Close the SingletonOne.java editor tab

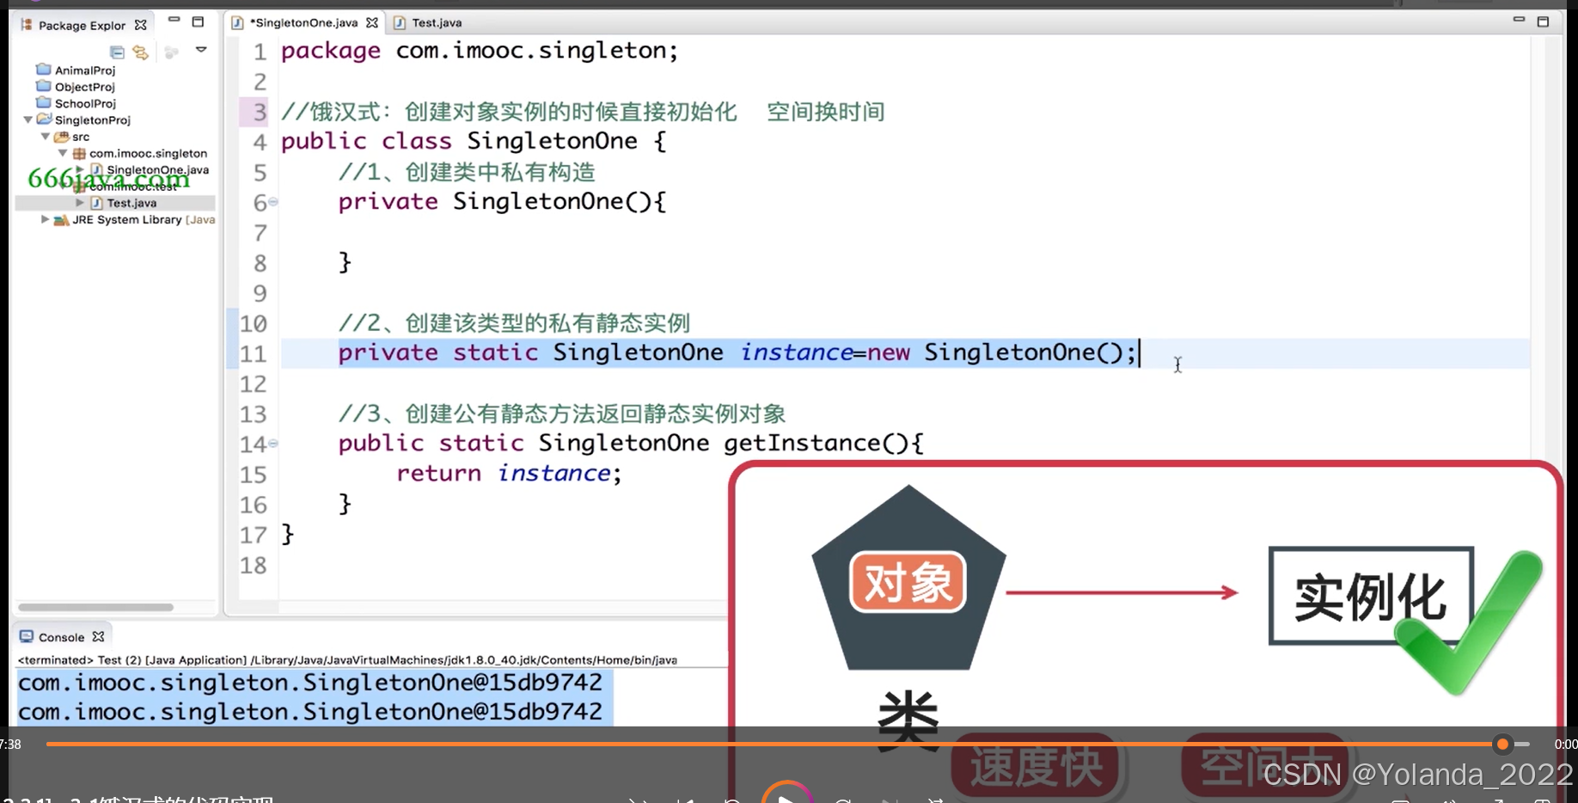pos(372,22)
